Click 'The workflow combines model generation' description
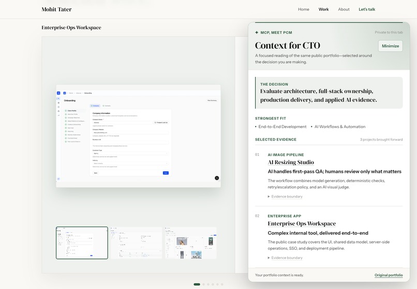Viewport: 417px width, 289px height. click(x=326, y=184)
